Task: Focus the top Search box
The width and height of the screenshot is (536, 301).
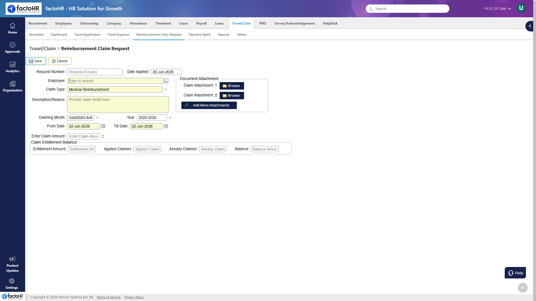Action: pyautogui.click(x=408, y=9)
